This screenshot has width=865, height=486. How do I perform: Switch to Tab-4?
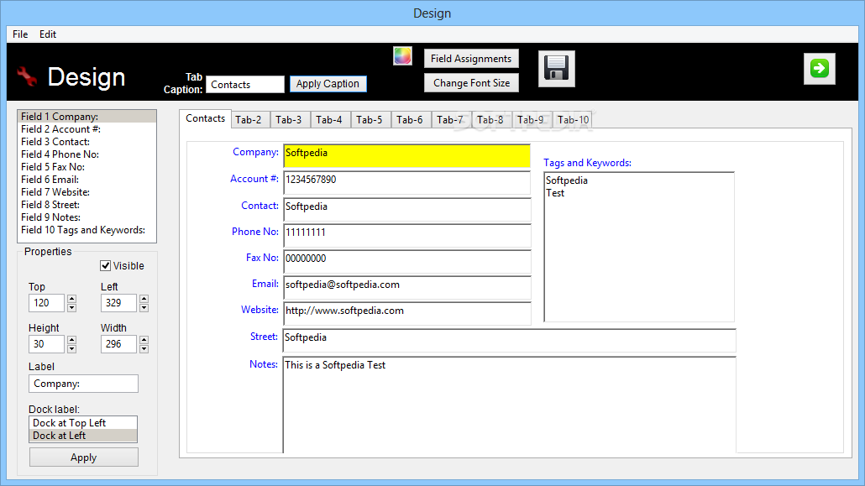click(x=329, y=120)
